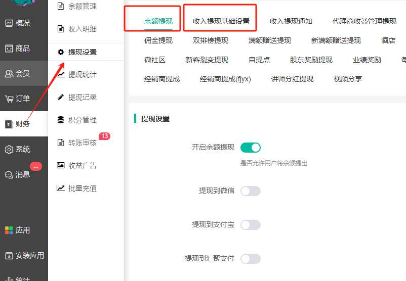Click 收入提现通知 tab link
406x281 pixels.
coord(291,22)
